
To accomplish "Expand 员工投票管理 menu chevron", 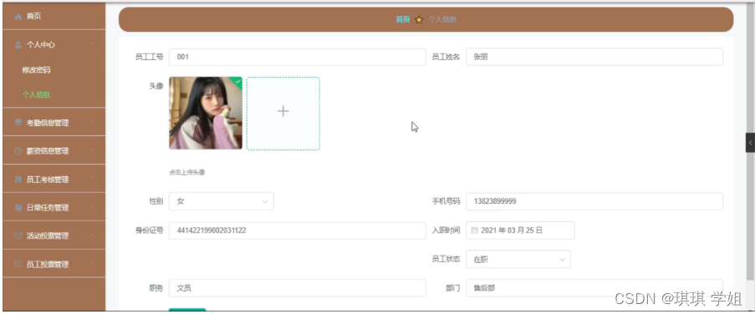I will click(x=93, y=264).
